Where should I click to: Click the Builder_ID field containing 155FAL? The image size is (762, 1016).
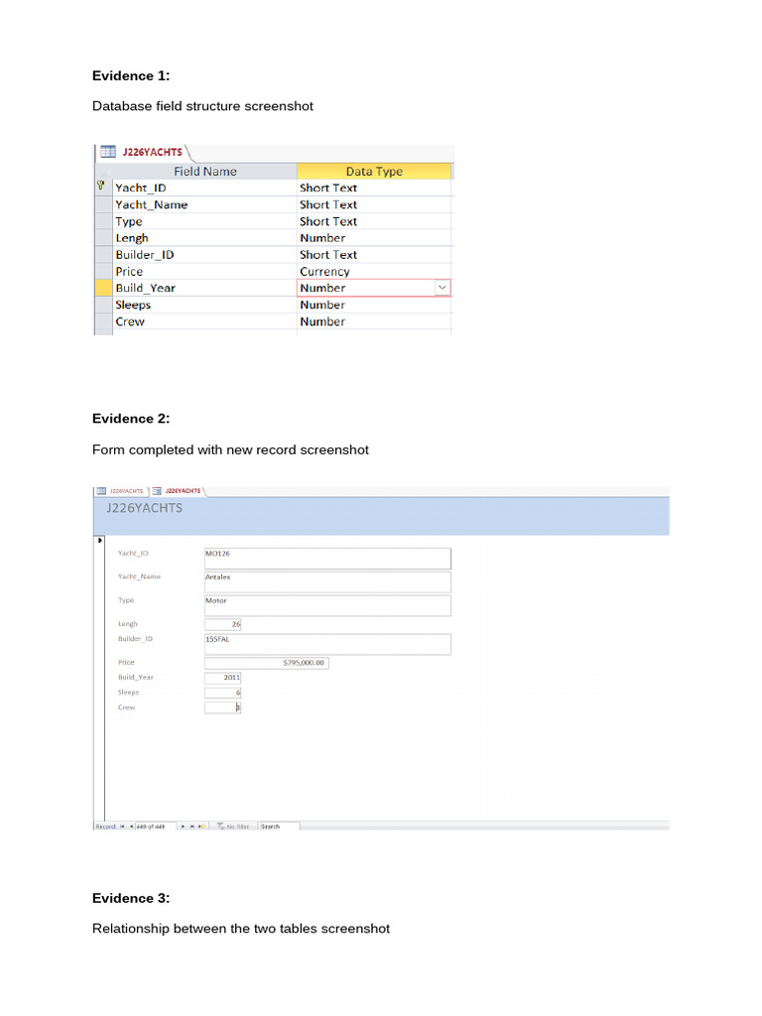pos(327,644)
